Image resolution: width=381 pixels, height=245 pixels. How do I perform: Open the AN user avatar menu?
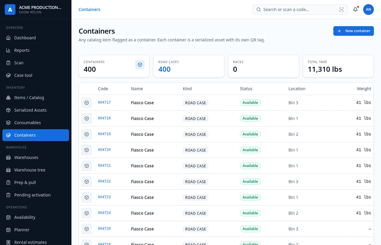[x=368, y=10]
